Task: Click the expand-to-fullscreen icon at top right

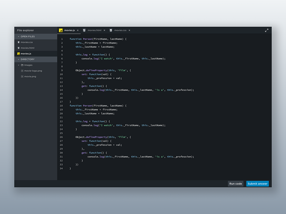Action: pyautogui.click(x=267, y=30)
